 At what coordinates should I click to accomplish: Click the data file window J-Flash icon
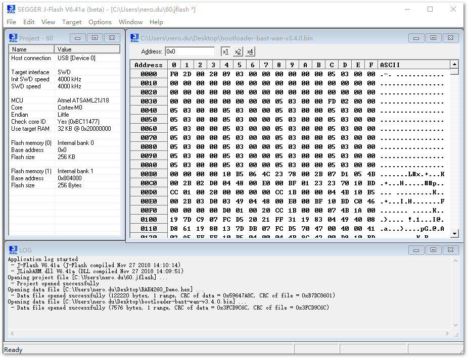[x=134, y=38]
